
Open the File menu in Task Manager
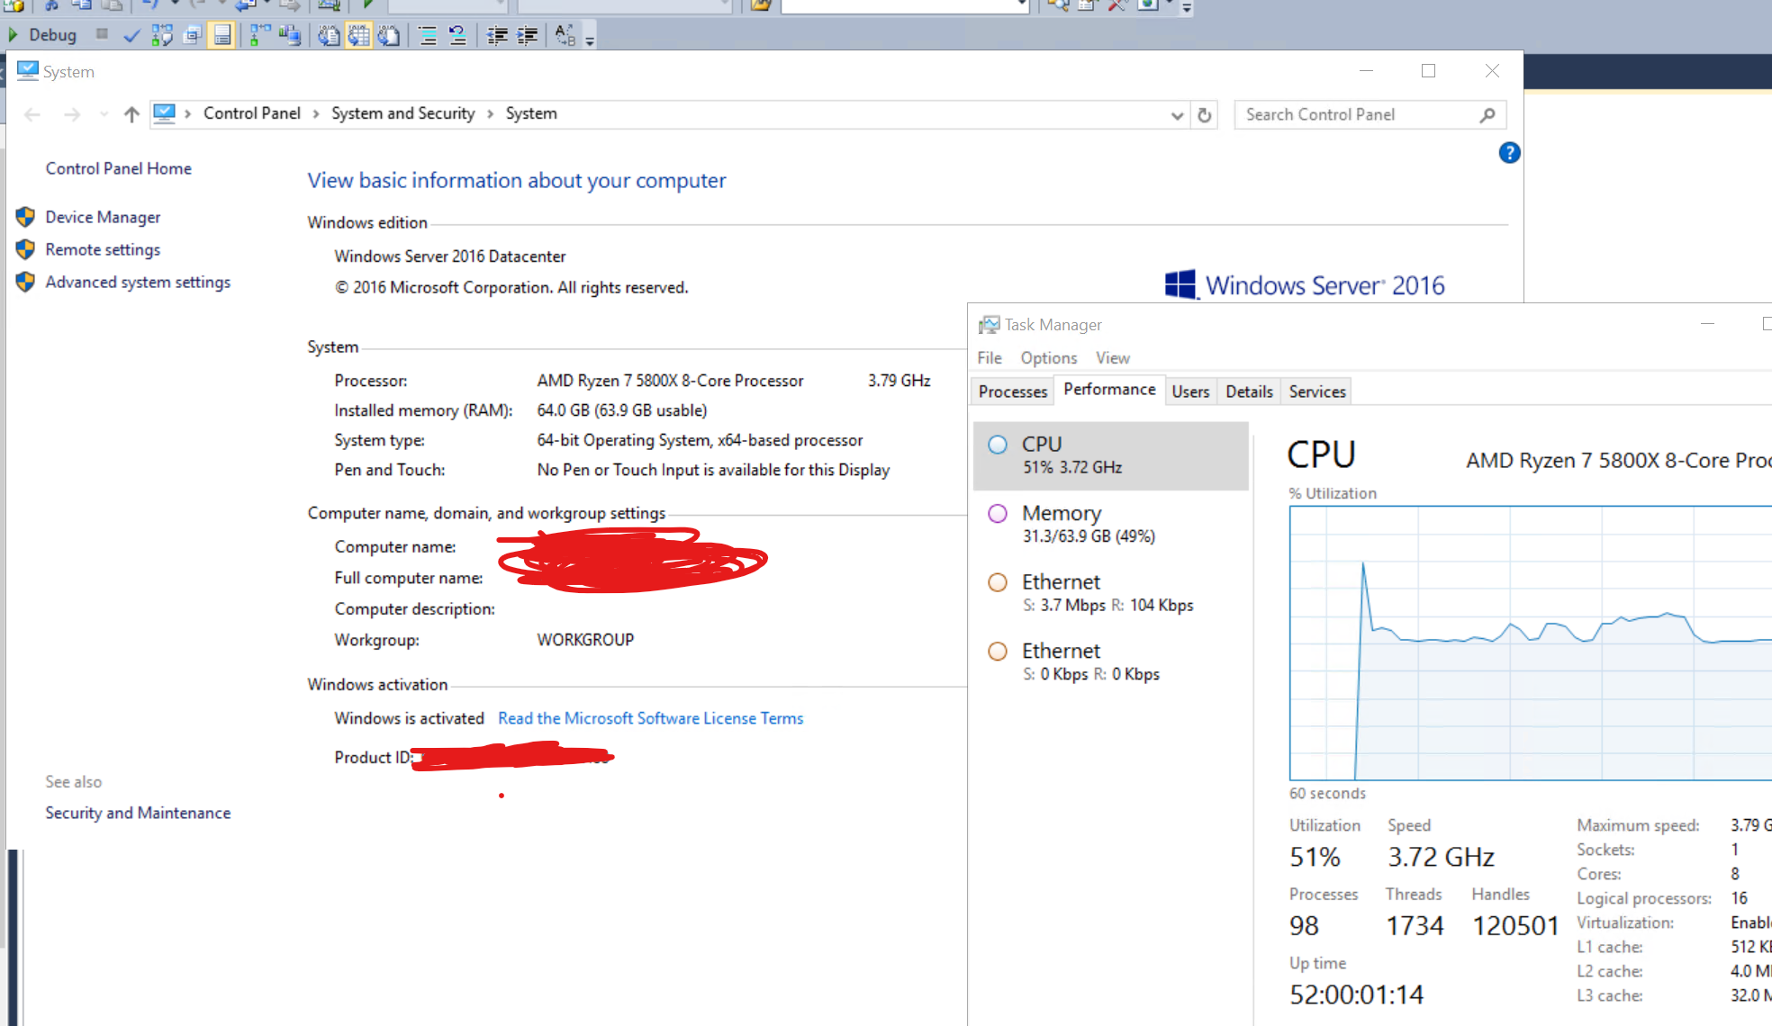[990, 357]
